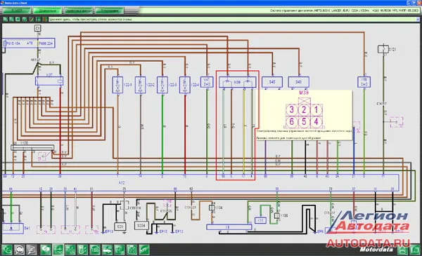Click the fit-to-window square toolbar icon

18,20
